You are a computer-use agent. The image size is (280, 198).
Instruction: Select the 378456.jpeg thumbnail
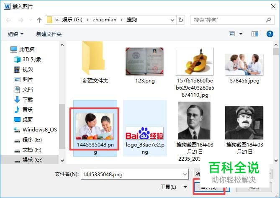(244, 64)
